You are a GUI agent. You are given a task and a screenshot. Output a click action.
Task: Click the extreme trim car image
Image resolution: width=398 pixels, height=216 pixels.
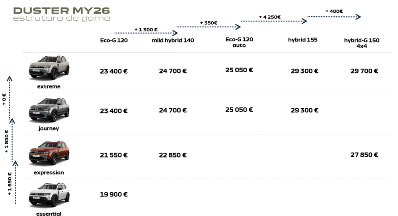tap(49, 68)
